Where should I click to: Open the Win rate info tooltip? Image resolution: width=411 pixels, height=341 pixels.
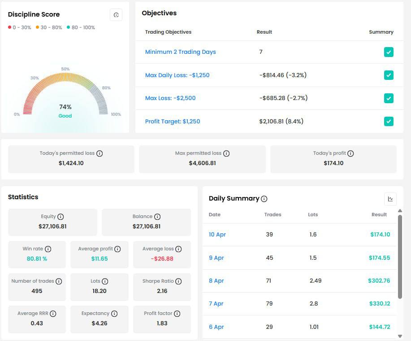point(48,249)
